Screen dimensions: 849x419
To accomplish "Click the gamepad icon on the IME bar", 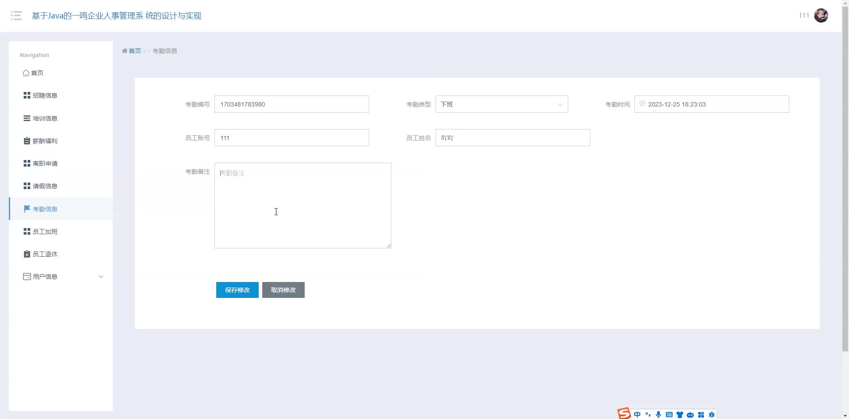I will pos(690,415).
